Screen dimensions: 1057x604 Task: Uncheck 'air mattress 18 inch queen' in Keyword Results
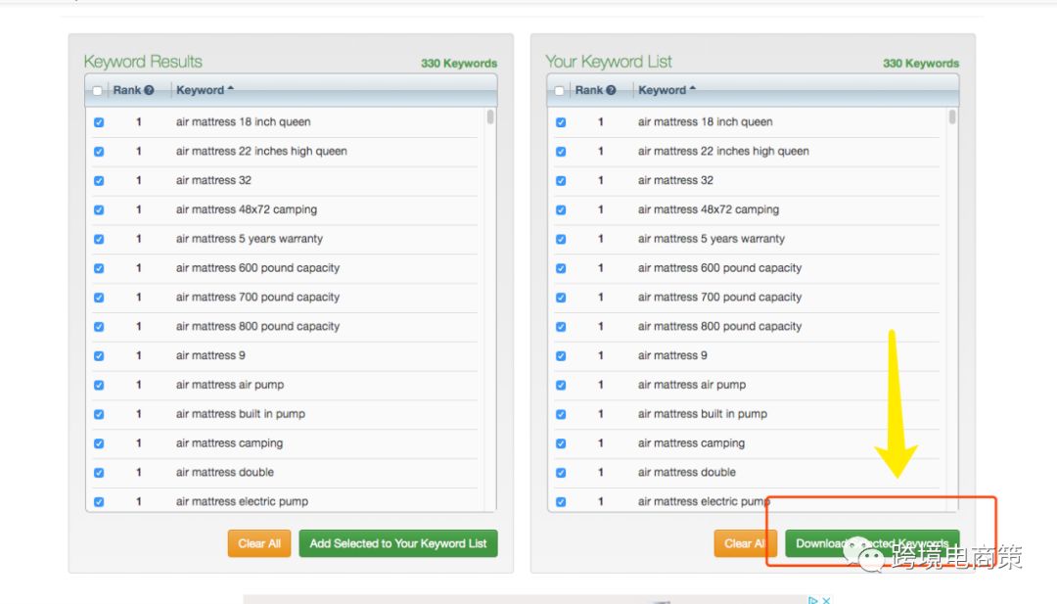tap(99, 122)
